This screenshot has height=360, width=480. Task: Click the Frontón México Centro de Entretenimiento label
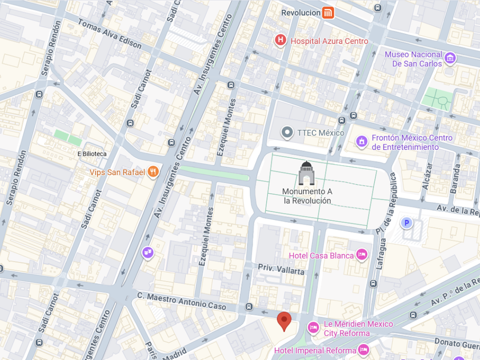click(x=412, y=142)
